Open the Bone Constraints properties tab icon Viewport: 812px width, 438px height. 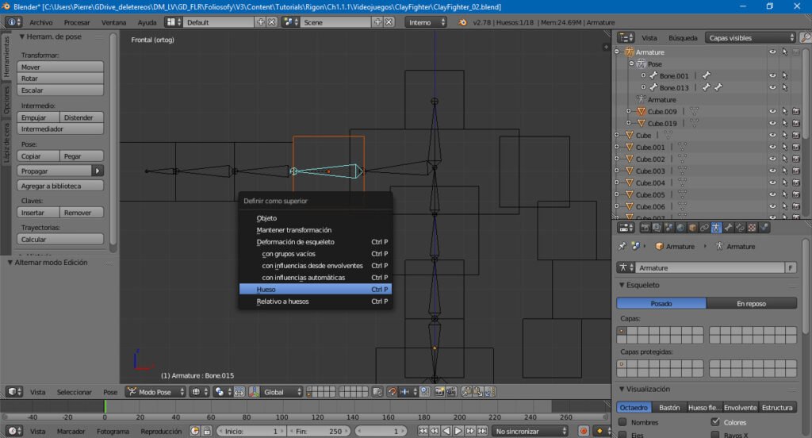[740, 228]
